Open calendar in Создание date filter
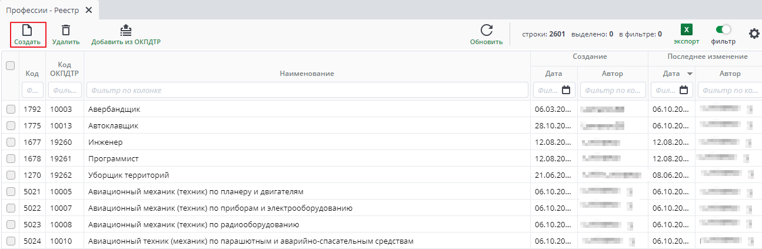The image size is (762, 249). tap(566, 91)
